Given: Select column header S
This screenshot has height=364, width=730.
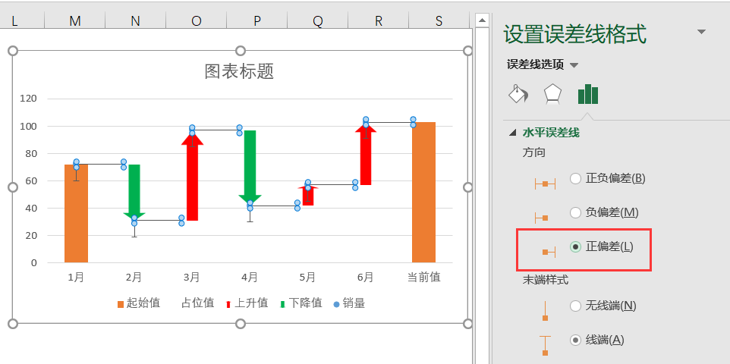Looking at the screenshot, I should (x=439, y=20).
